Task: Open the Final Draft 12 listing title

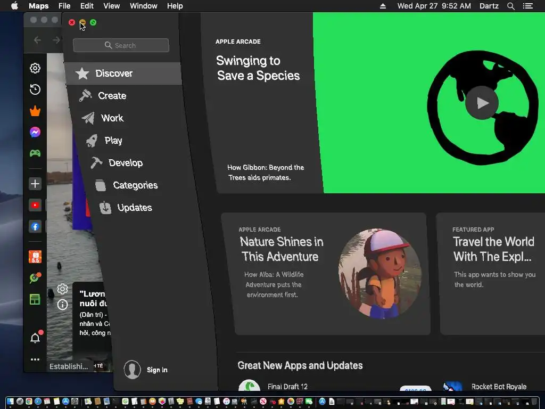Action: click(287, 387)
